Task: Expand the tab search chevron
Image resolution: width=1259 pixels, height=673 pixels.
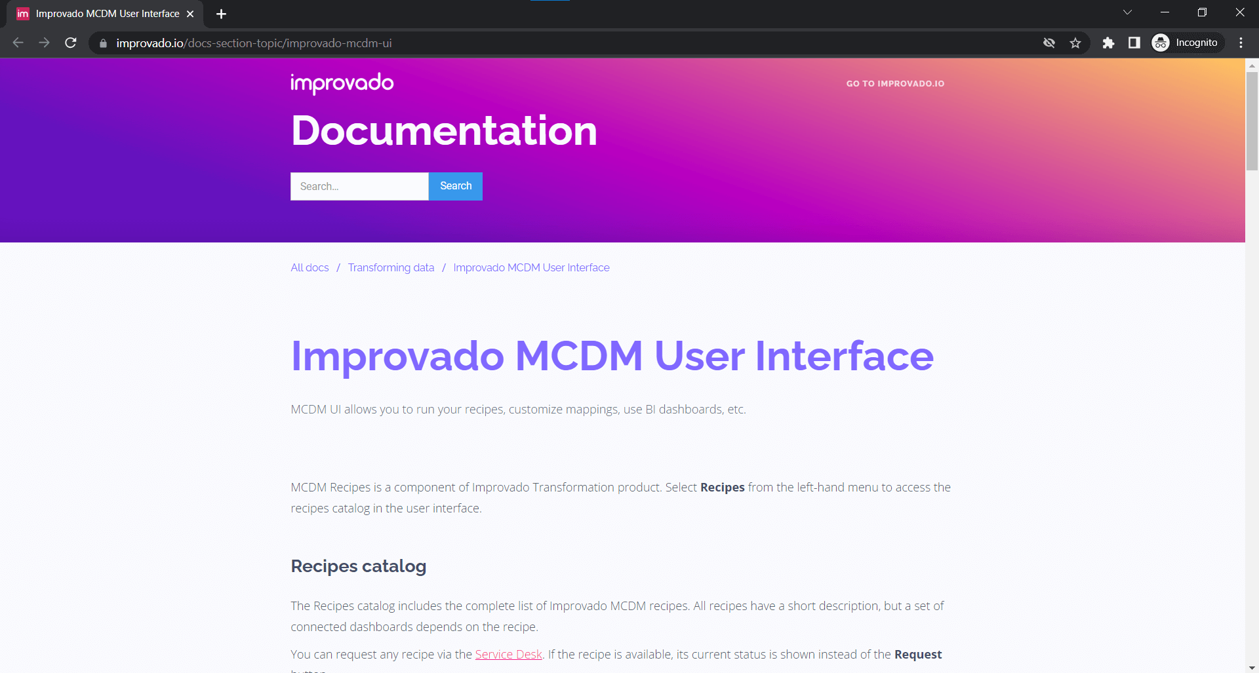Action: tap(1127, 12)
